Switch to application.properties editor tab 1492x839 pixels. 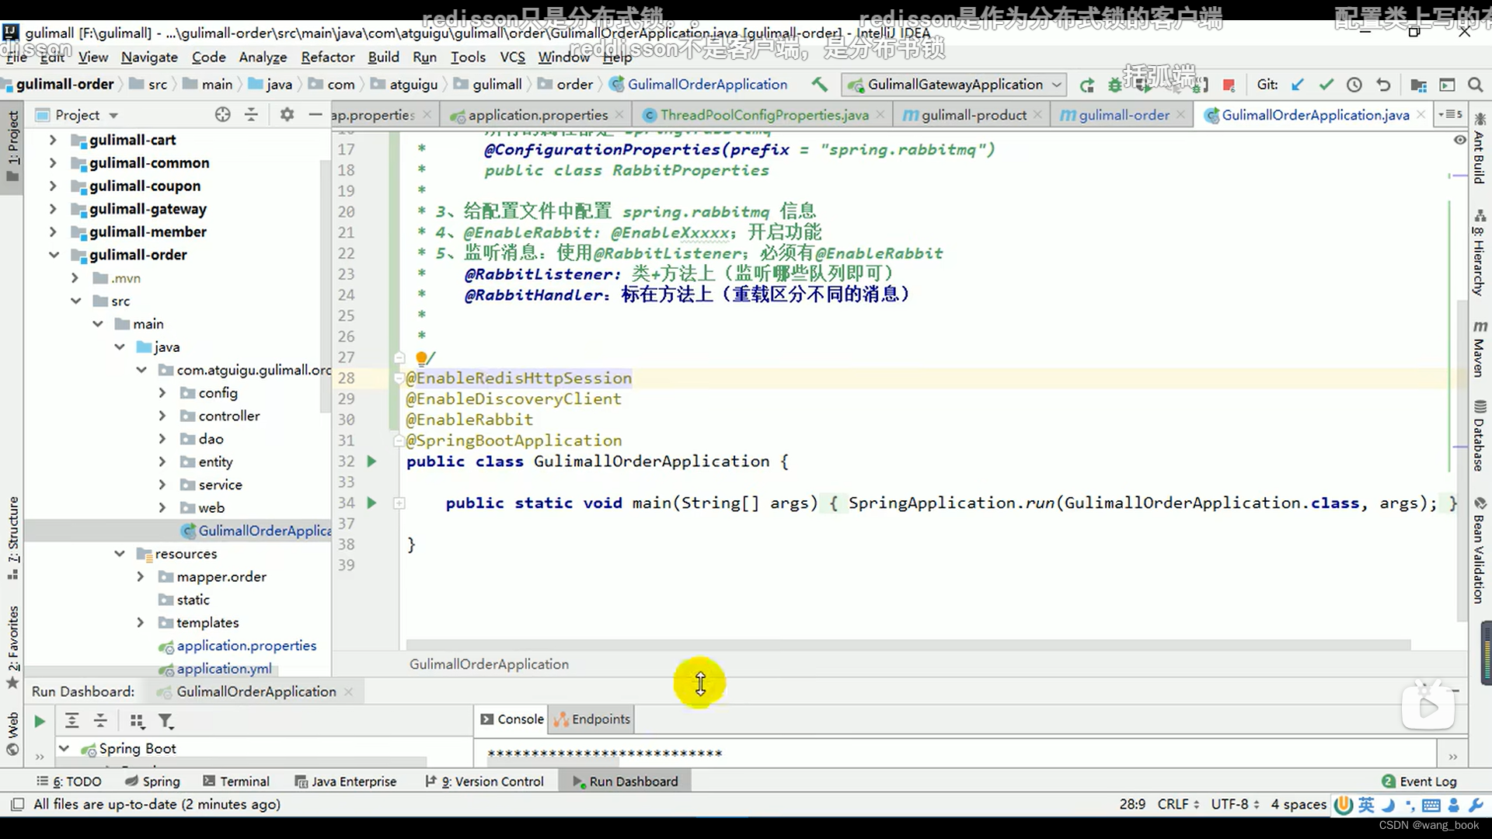537,115
